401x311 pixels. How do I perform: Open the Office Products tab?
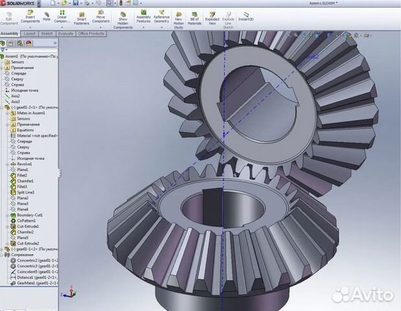pyautogui.click(x=91, y=33)
